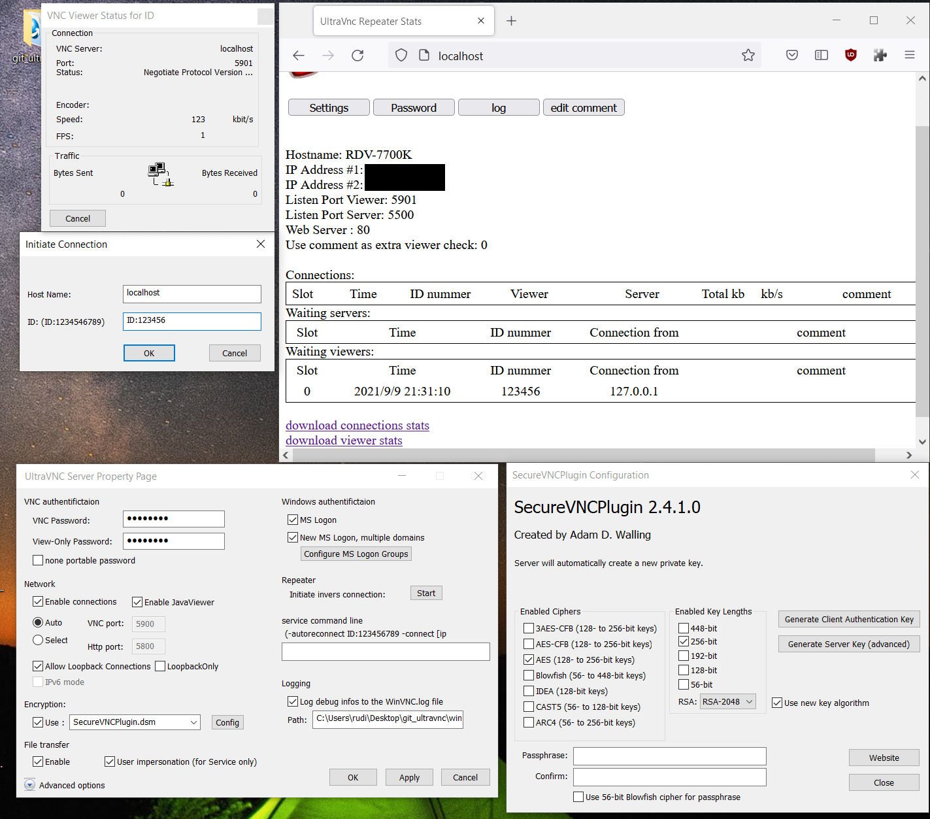Open the encryption plugin Config

[x=227, y=722]
